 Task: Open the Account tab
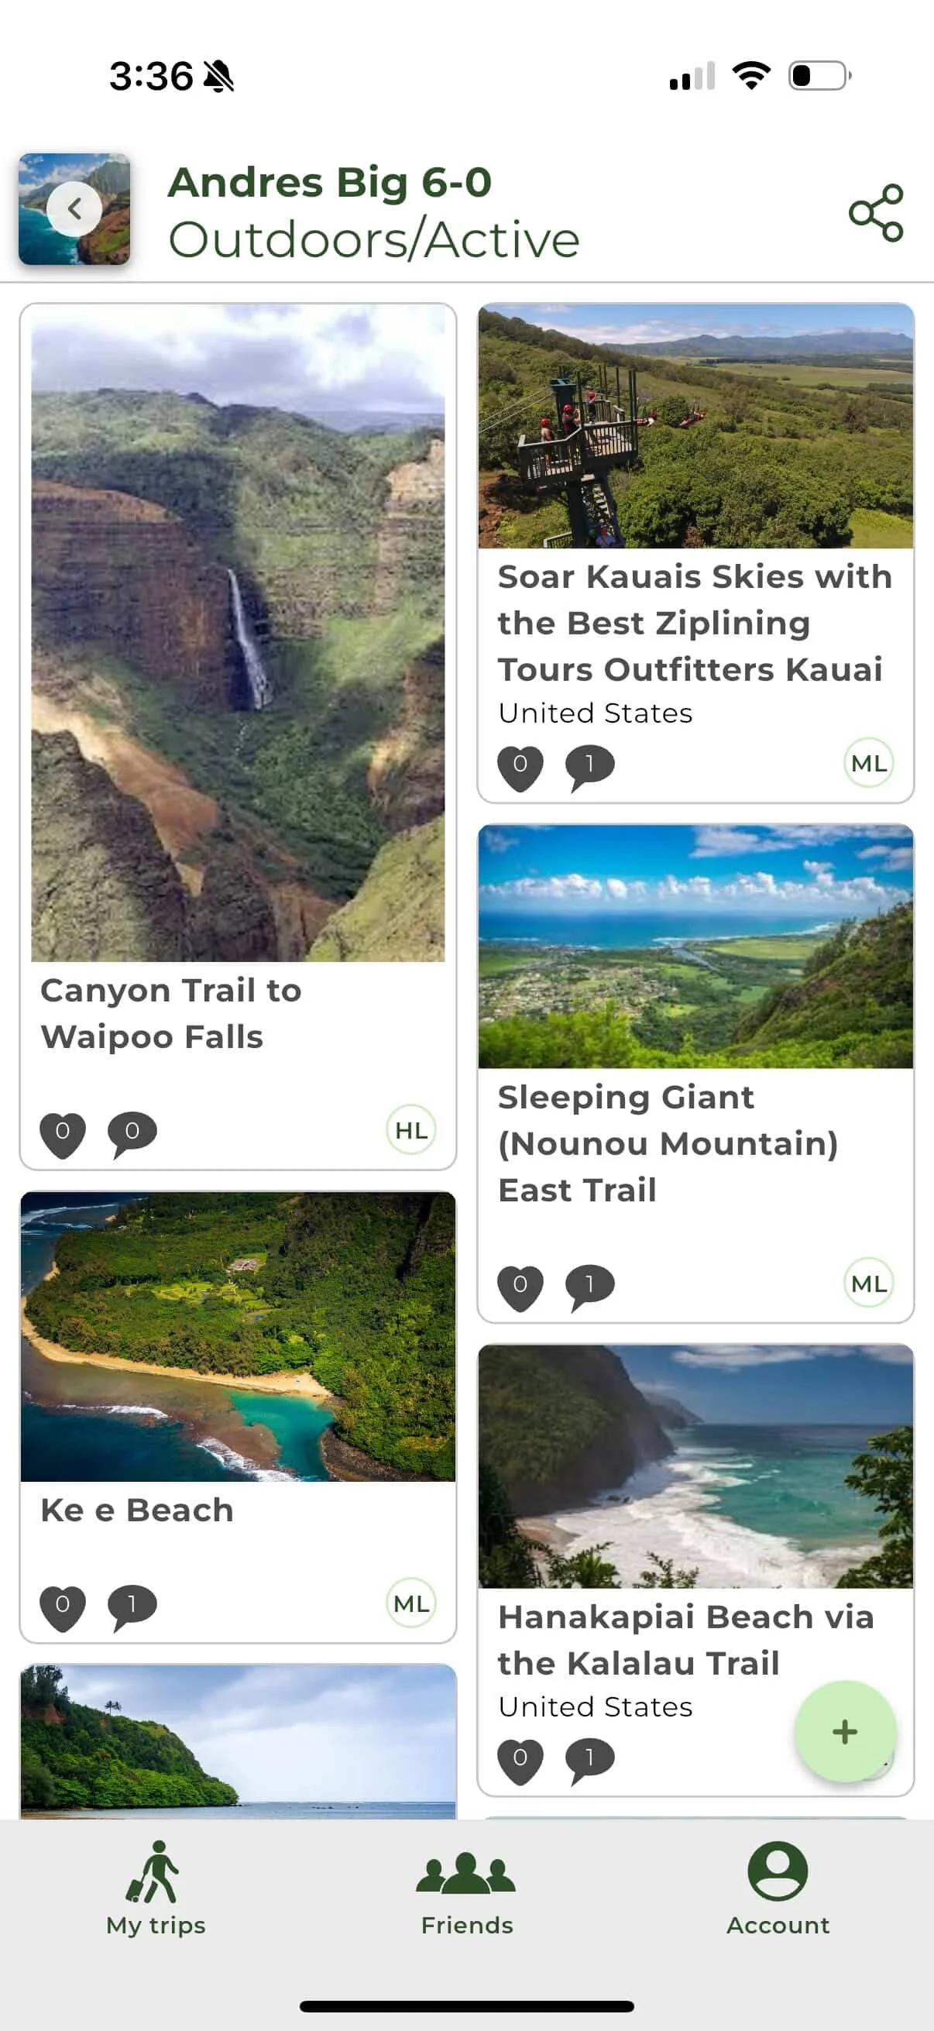[777, 1888]
